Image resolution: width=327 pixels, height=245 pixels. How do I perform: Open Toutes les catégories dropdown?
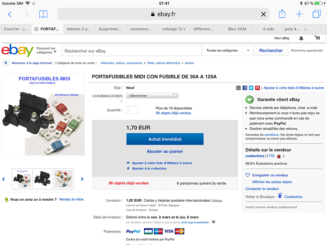coord(227,50)
